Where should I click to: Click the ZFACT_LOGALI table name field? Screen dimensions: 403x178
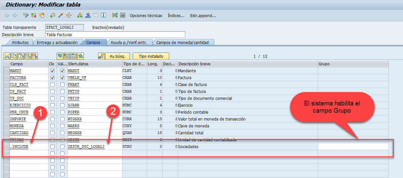[65, 27]
